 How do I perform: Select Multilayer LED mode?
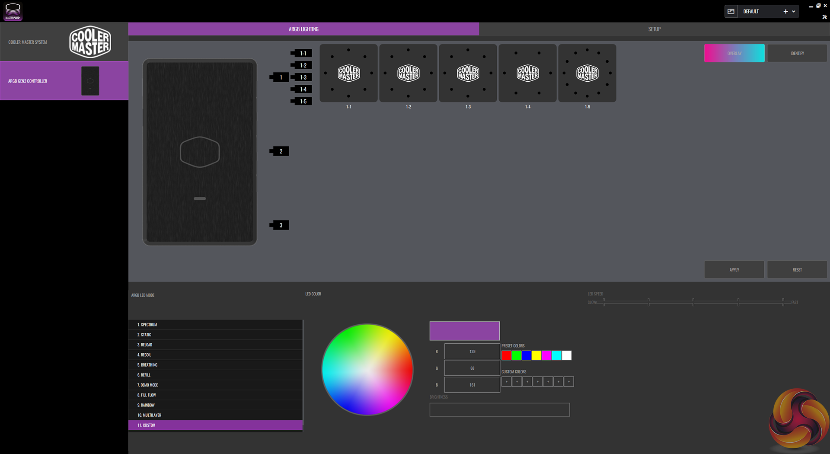coord(215,415)
